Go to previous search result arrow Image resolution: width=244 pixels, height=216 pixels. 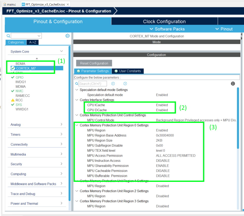(113, 84)
